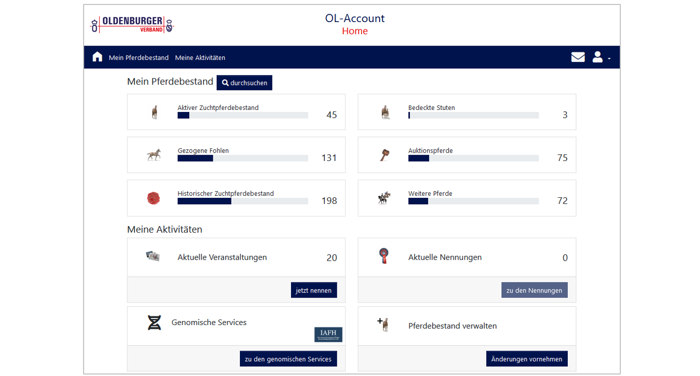Click the Weitere Pferde rider icon
This screenshot has width=700, height=376.
click(x=384, y=198)
